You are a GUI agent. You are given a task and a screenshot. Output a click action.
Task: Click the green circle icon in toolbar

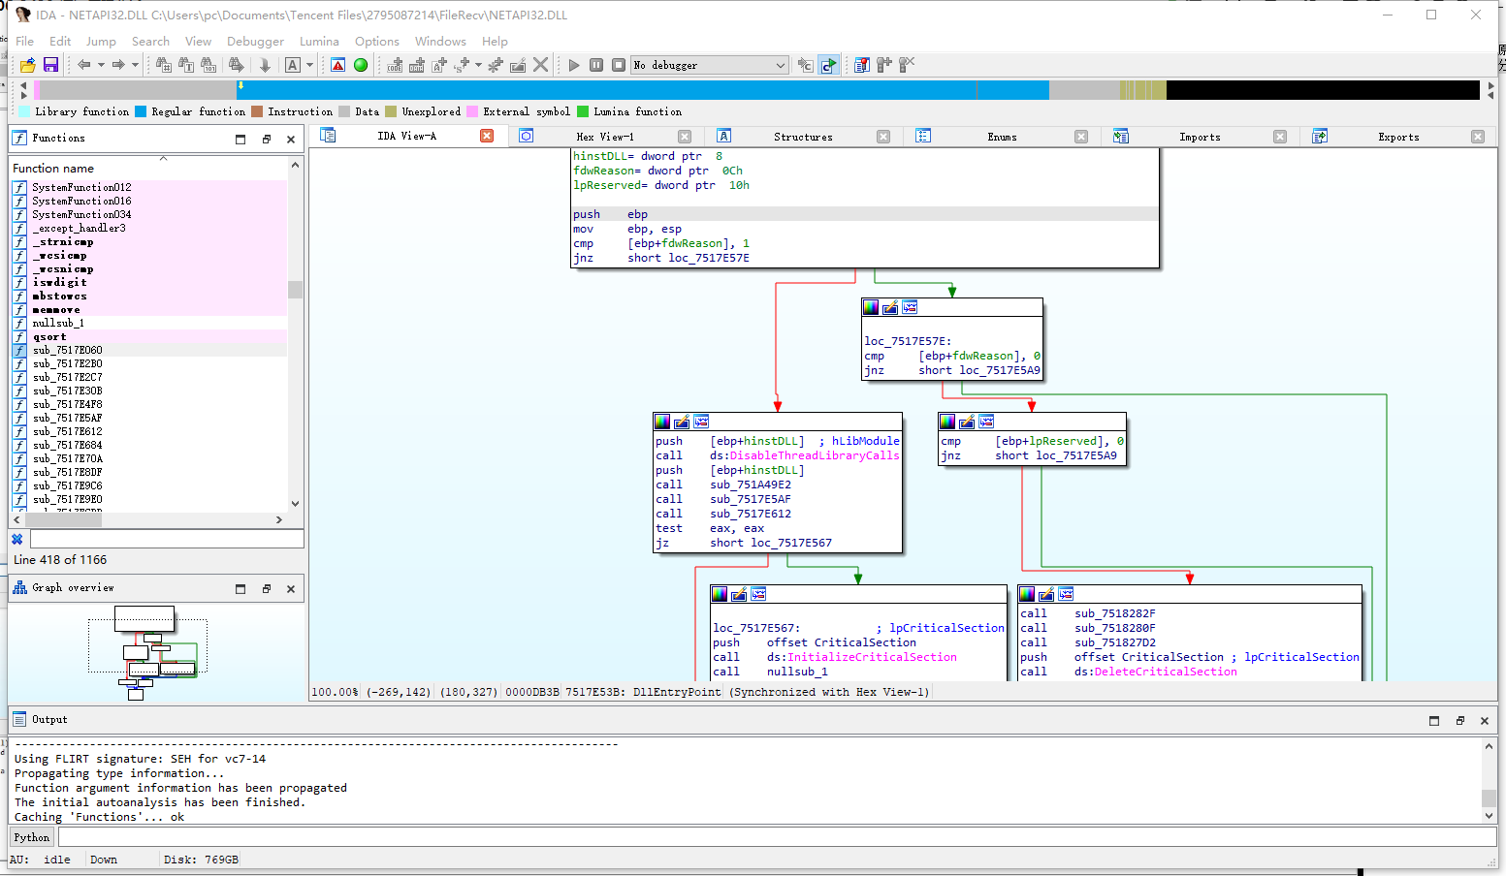(x=361, y=65)
